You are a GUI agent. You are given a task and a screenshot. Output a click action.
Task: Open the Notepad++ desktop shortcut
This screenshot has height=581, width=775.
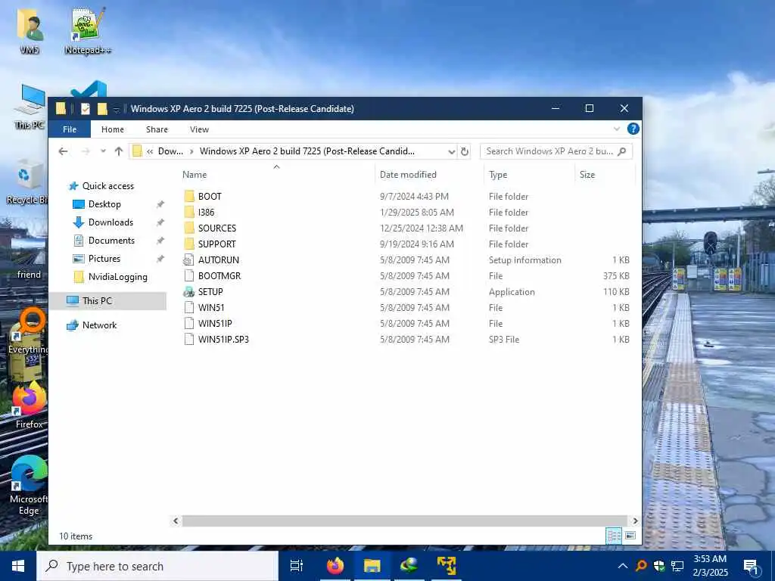click(x=88, y=30)
